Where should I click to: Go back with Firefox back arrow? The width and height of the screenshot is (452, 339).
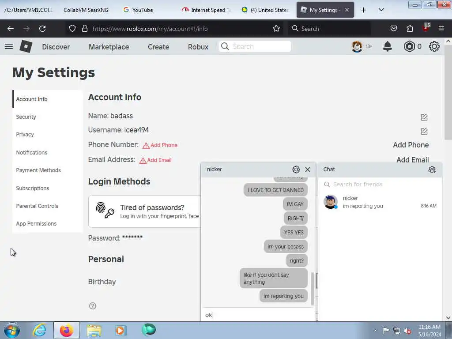point(11,29)
